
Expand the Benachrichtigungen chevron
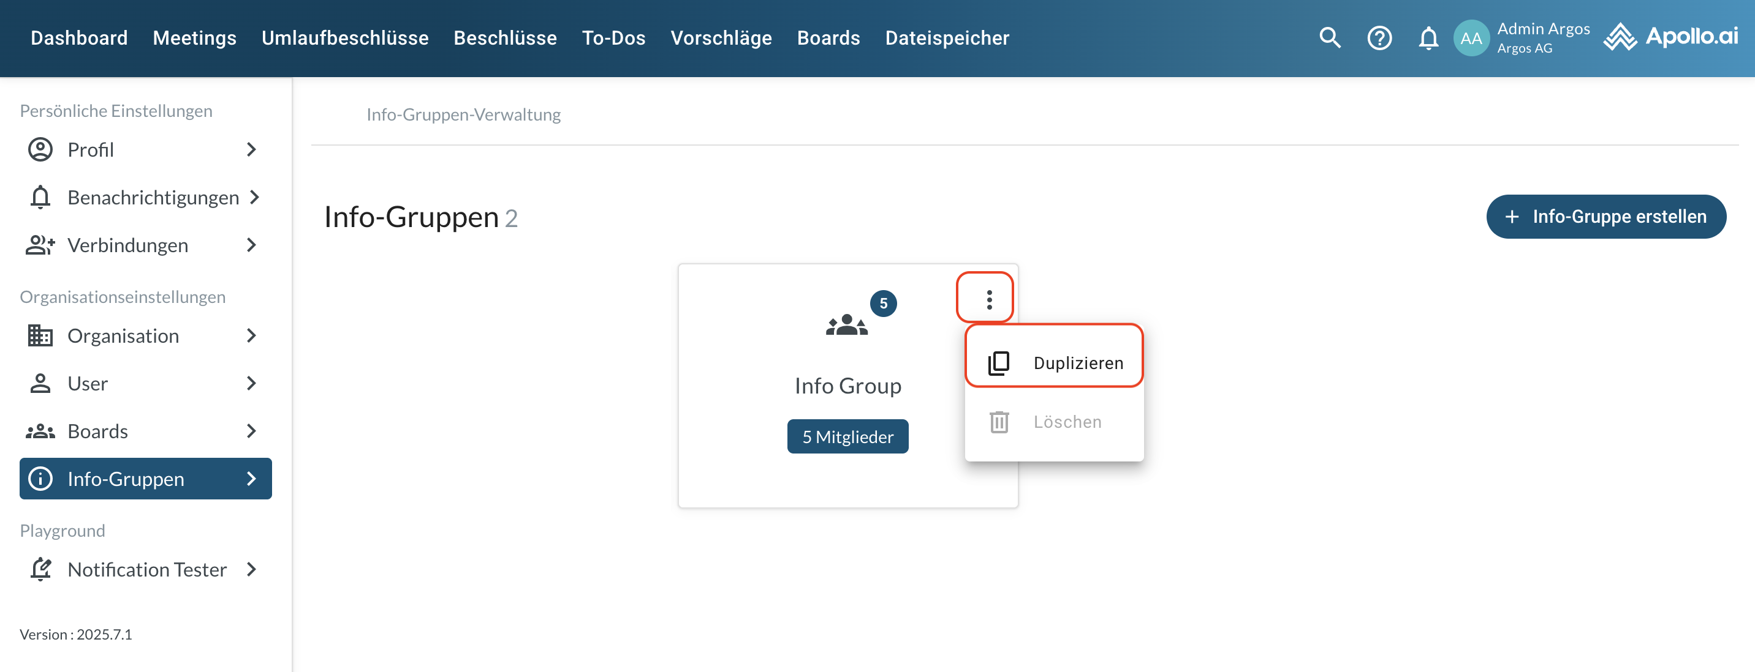[x=255, y=197]
